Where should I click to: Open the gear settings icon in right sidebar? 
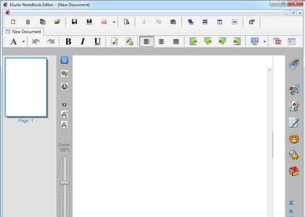pyautogui.click(x=294, y=155)
